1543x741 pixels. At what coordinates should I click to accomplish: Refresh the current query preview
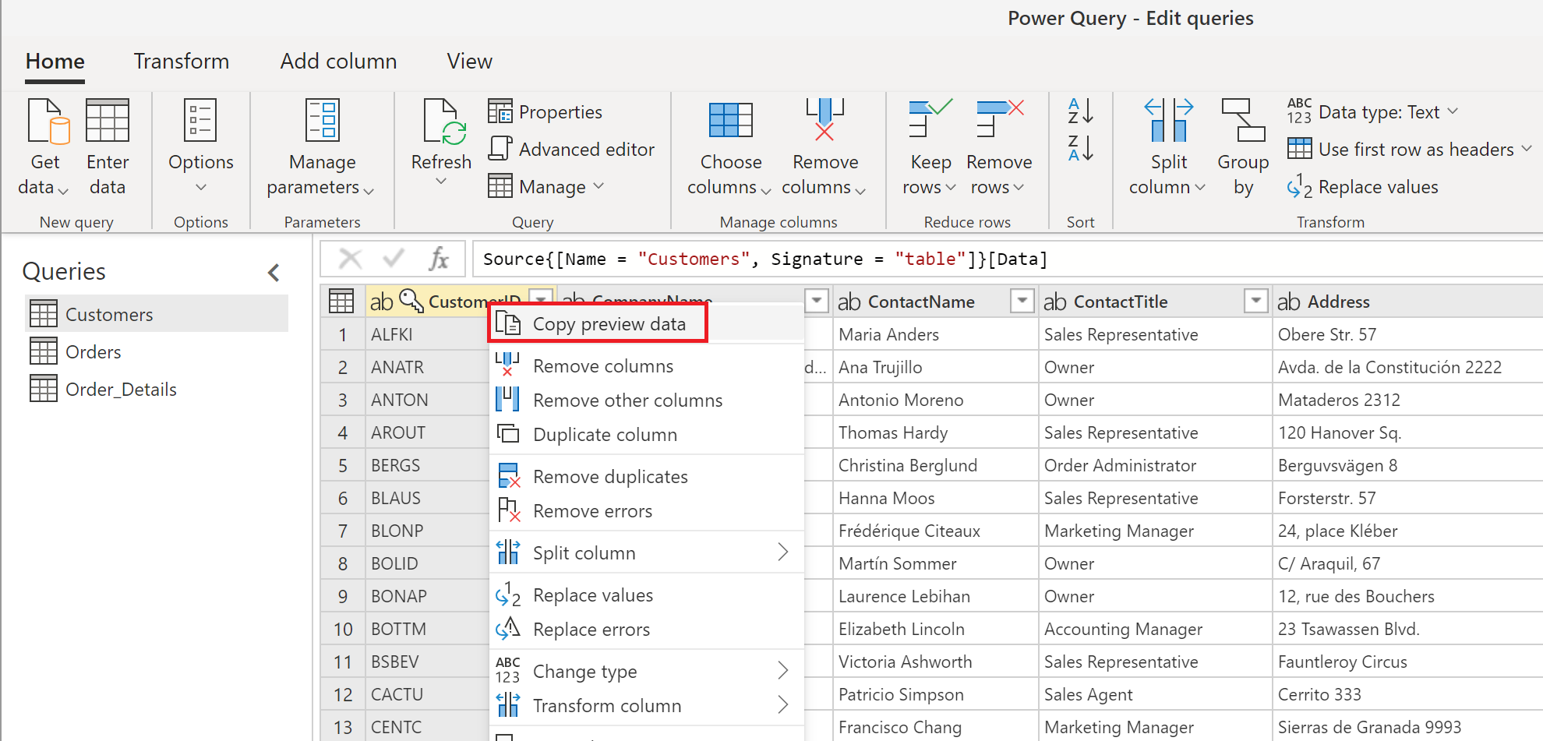pos(440,144)
